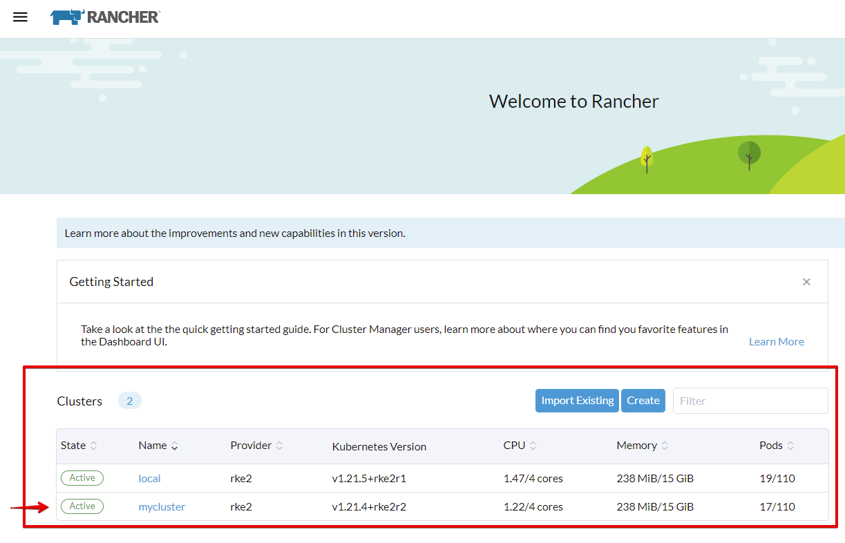Click the Clusters section heading
This screenshot has height=543, width=845.
[79, 401]
